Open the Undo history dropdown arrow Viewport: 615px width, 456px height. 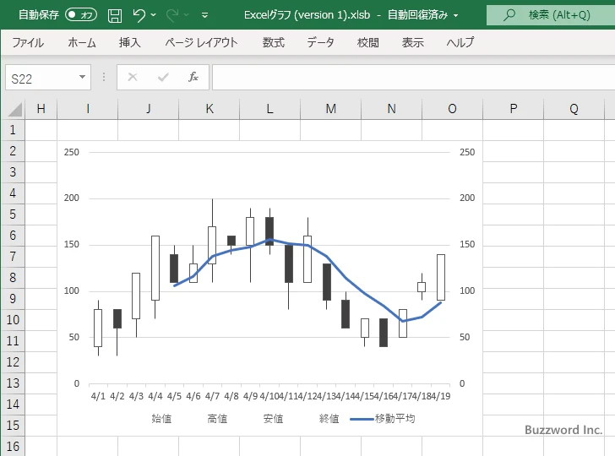[x=154, y=15]
